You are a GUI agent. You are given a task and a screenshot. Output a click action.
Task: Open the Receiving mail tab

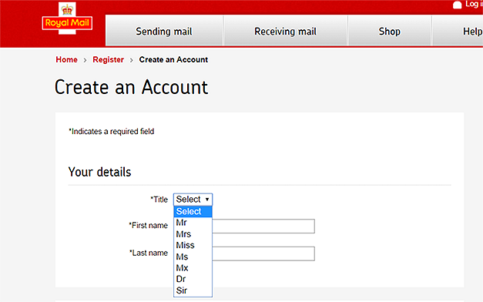286,31
